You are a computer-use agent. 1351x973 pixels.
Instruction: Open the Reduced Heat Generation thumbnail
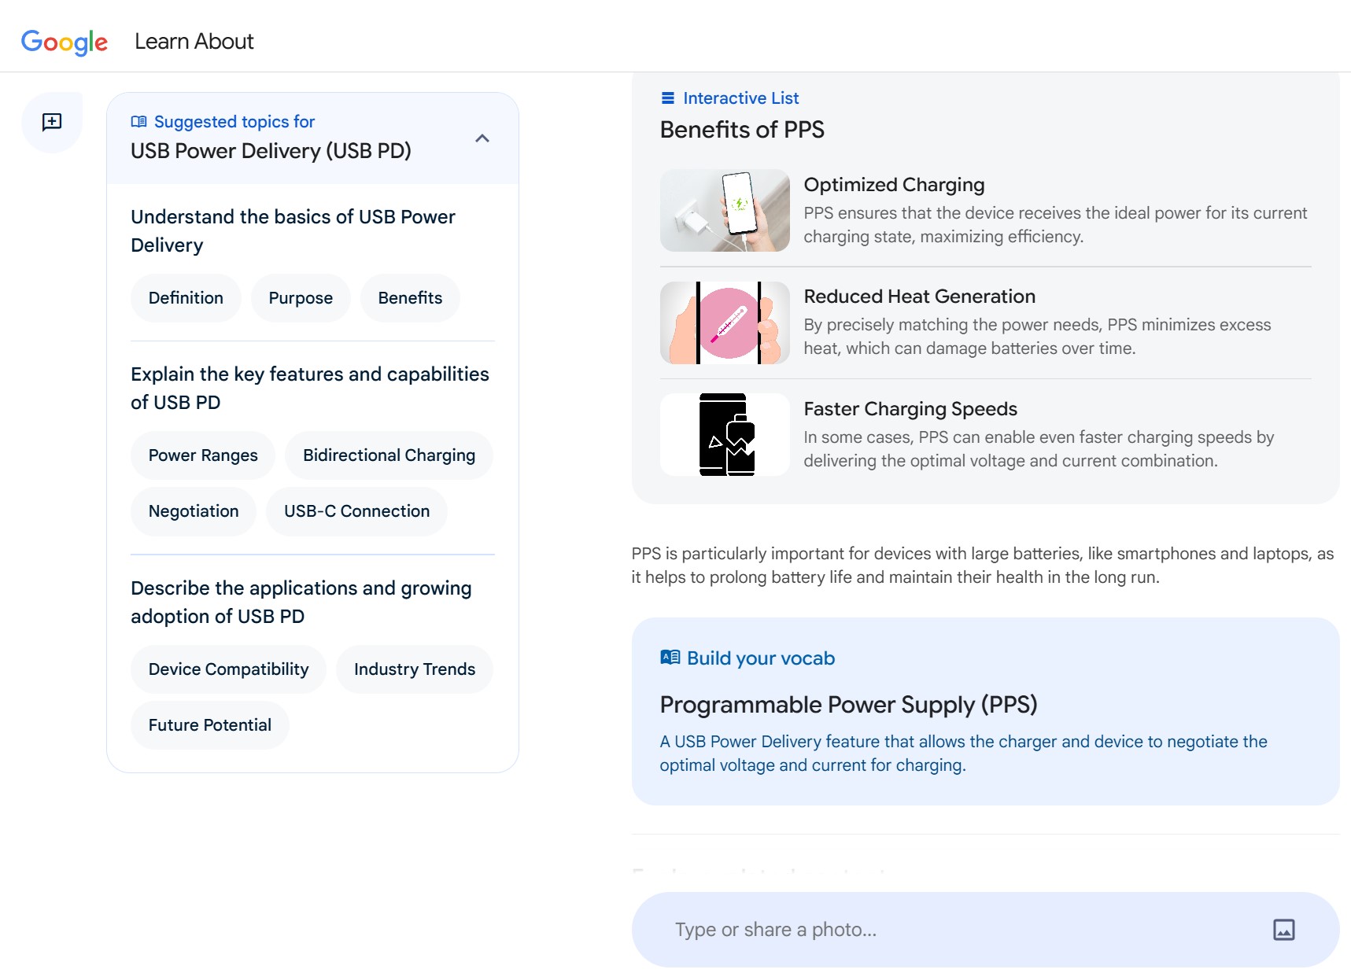[725, 322]
